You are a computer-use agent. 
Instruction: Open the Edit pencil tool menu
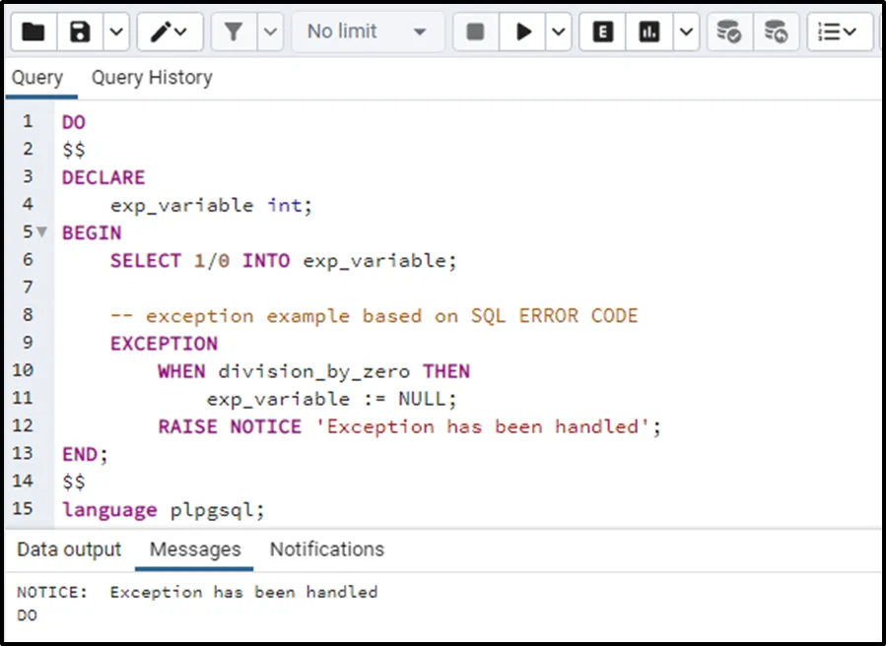pos(170,32)
